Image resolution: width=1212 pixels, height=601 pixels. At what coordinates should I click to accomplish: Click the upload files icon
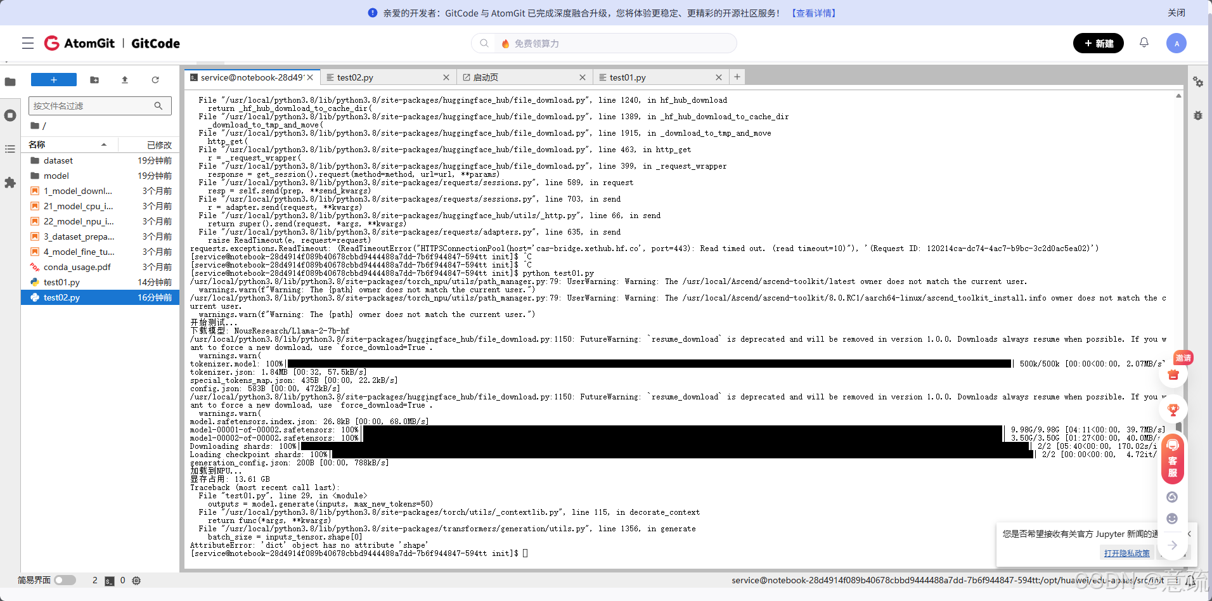coord(125,80)
